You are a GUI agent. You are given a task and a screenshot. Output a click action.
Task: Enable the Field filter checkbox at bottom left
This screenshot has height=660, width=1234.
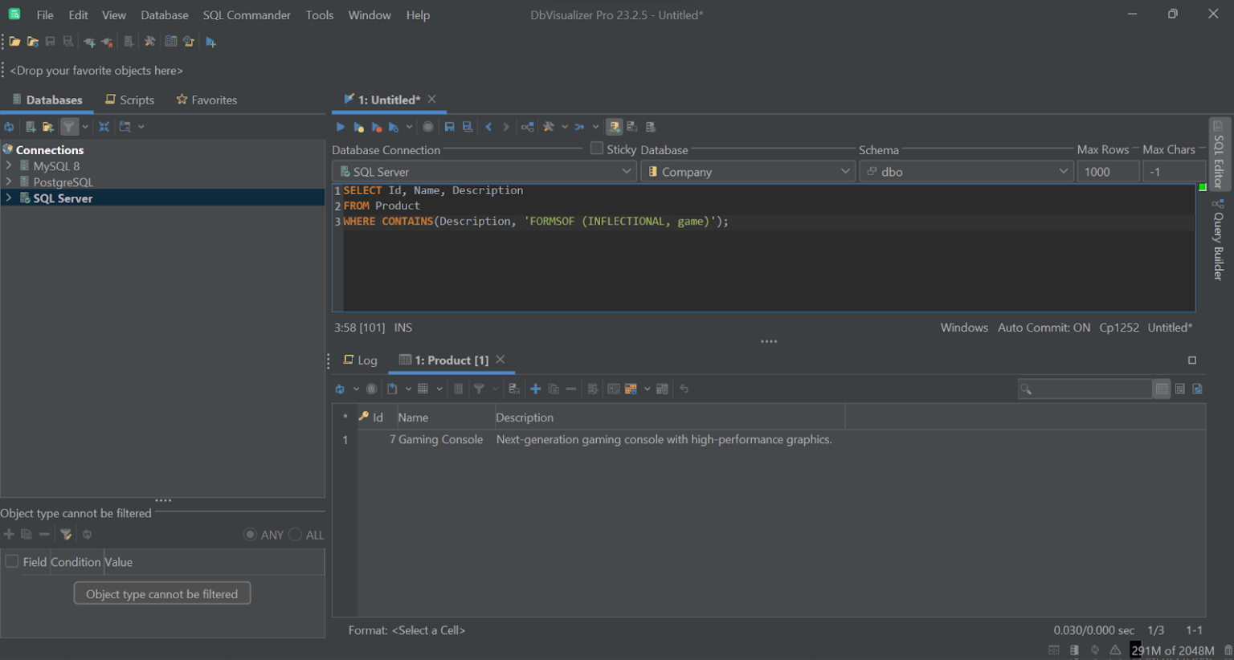(x=11, y=561)
